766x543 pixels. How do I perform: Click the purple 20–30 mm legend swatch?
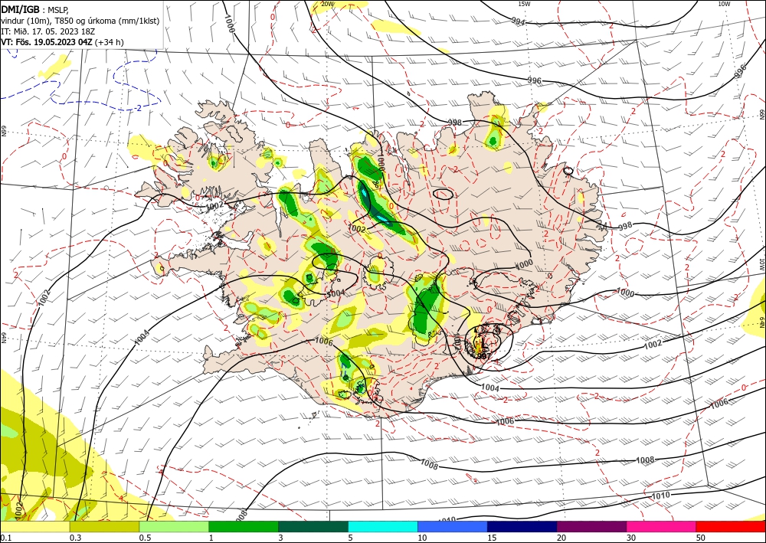pos(591,526)
